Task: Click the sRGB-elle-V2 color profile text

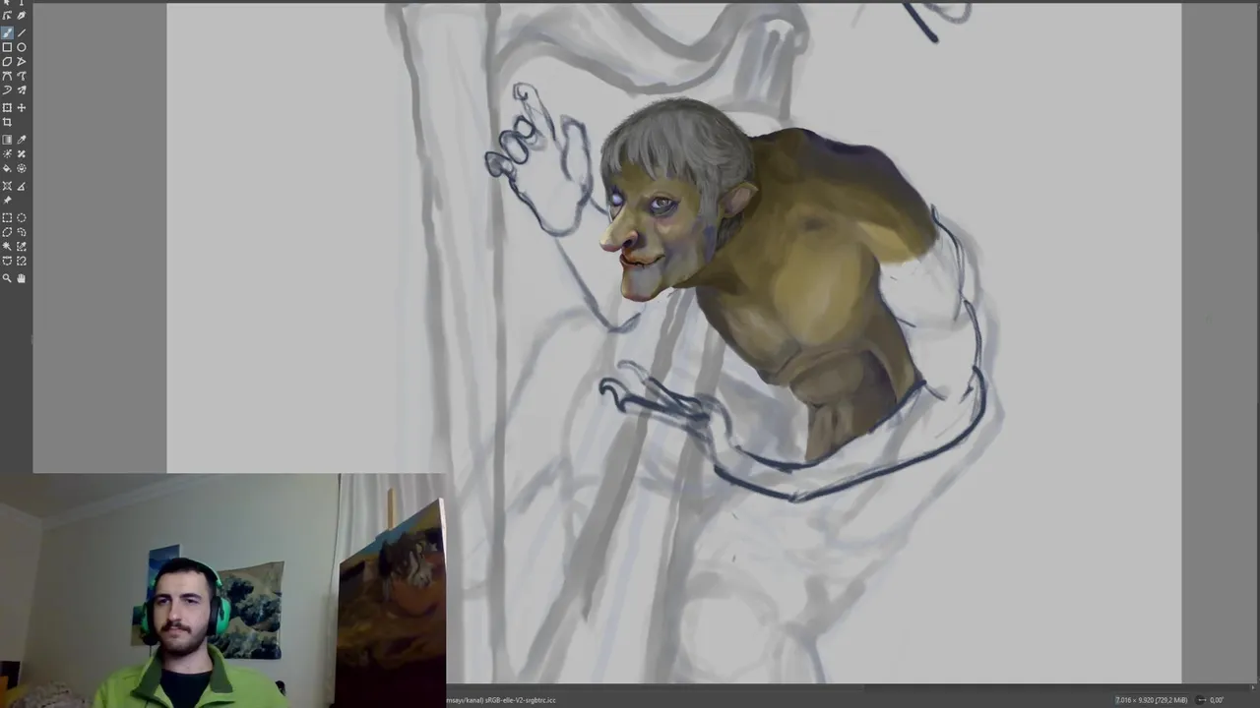Action: (519, 700)
